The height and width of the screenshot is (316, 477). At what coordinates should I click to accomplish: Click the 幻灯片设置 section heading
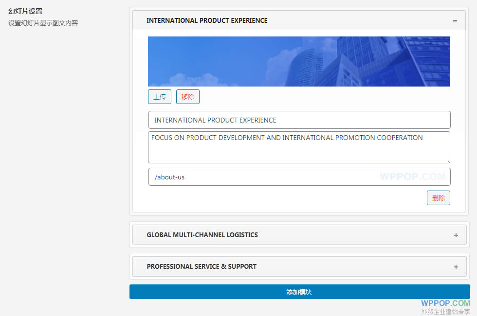(x=25, y=11)
